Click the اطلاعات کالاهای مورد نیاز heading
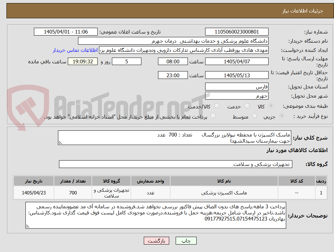Image resolution: width=334 pixels, height=252 pixels. [x=297, y=150]
